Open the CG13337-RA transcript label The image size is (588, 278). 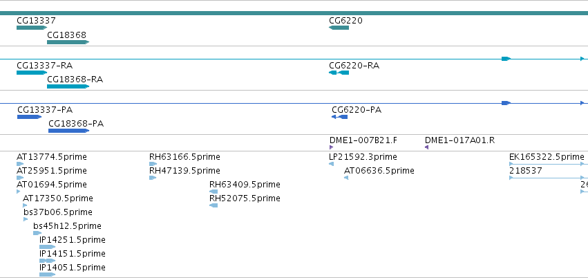coord(45,66)
